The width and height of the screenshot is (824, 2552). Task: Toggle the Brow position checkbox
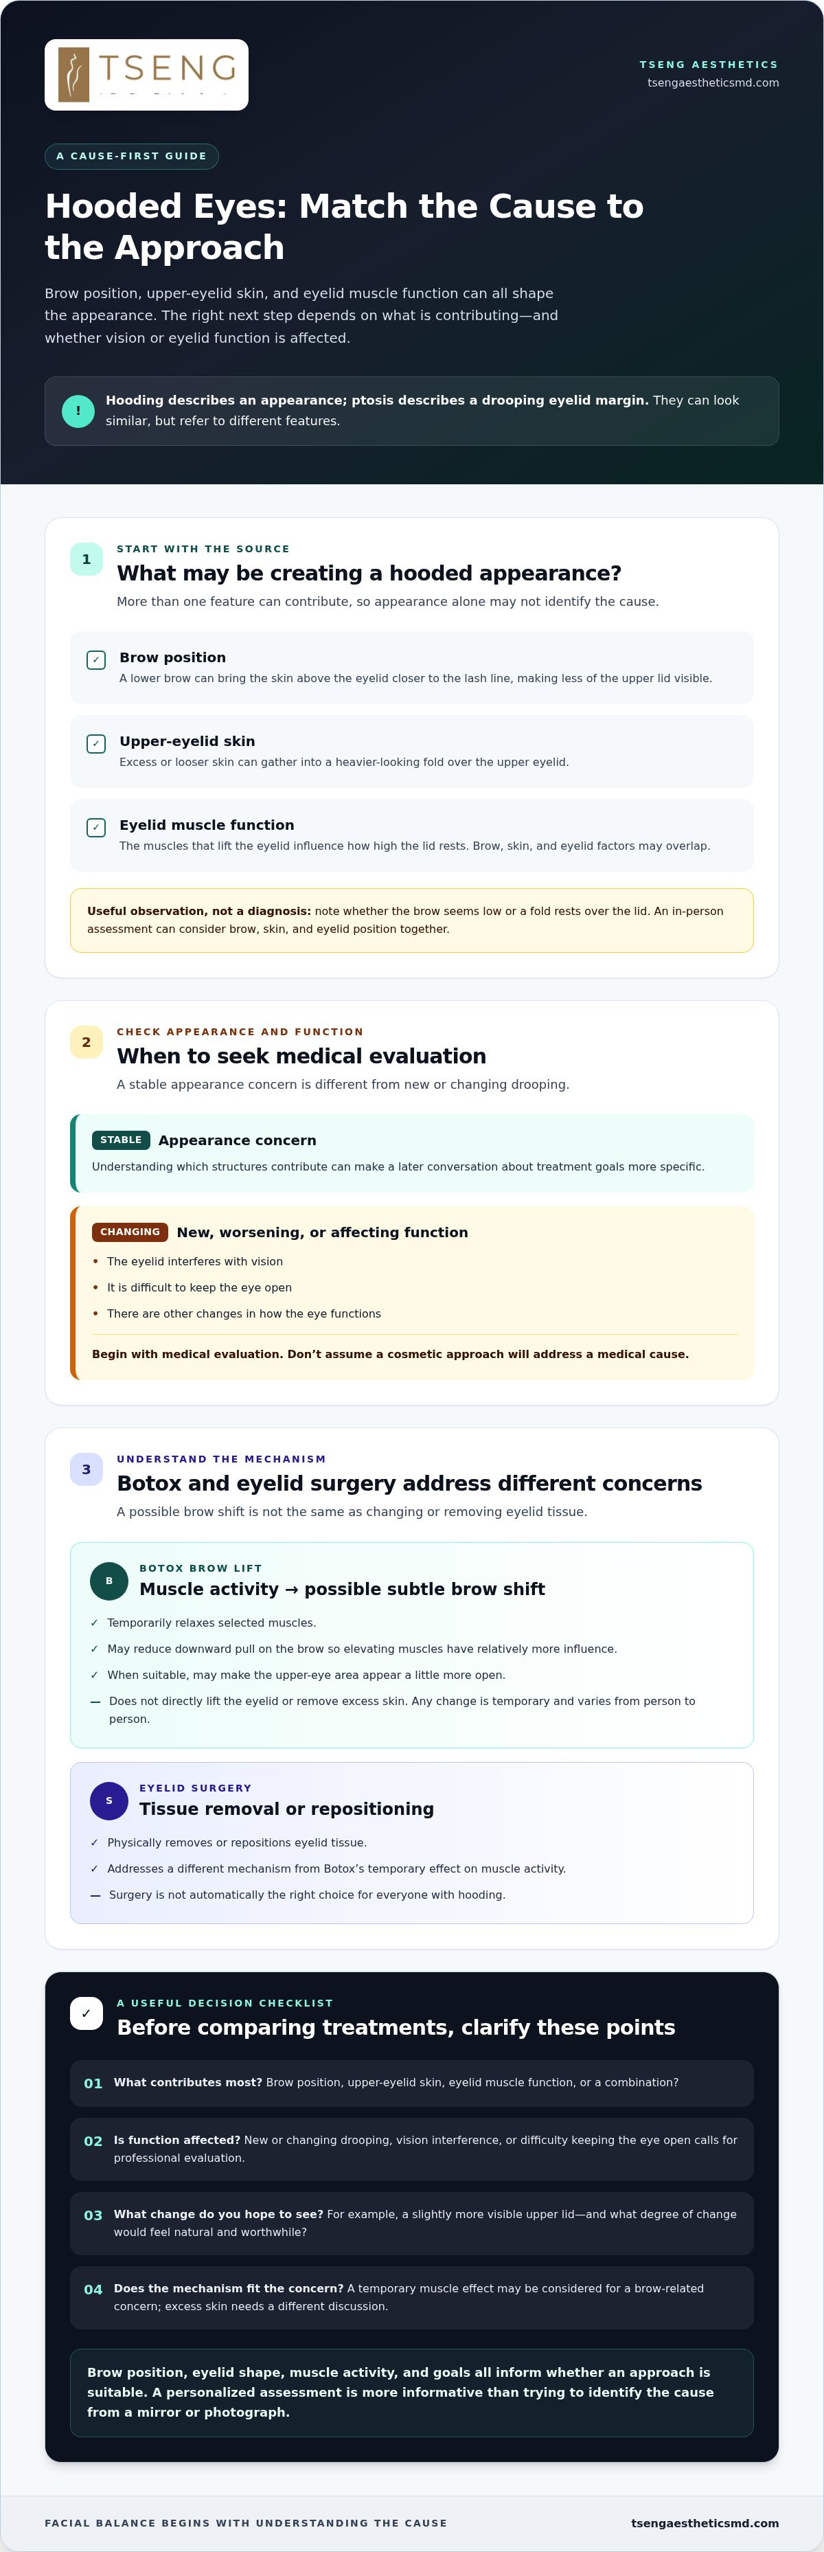pyautogui.click(x=96, y=659)
